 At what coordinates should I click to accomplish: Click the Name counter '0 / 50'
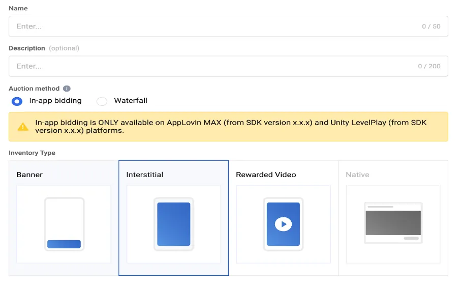click(431, 26)
